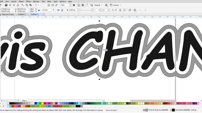Open the Tools menu

pyautogui.click(x=56, y=2)
